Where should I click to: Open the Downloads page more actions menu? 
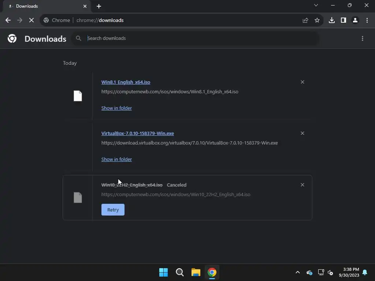coord(363,38)
